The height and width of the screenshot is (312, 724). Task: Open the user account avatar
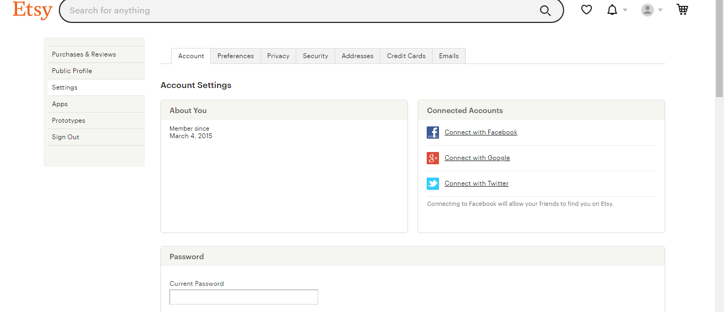coord(648,10)
